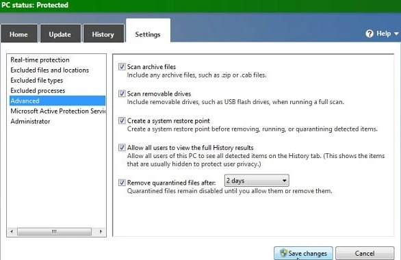Click the Cancel button

pyautogui.click(x=365, y=253)
